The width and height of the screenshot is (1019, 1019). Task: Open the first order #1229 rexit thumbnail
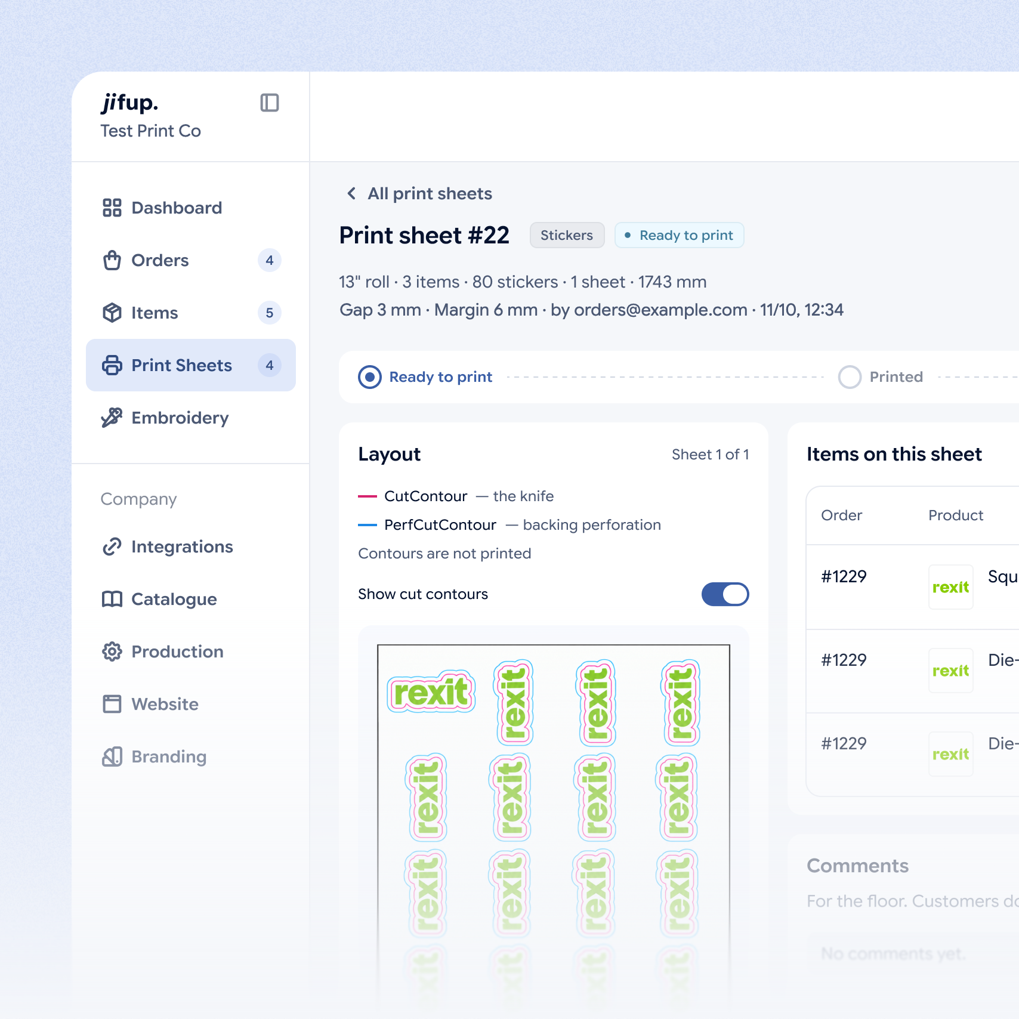point(950,587)
